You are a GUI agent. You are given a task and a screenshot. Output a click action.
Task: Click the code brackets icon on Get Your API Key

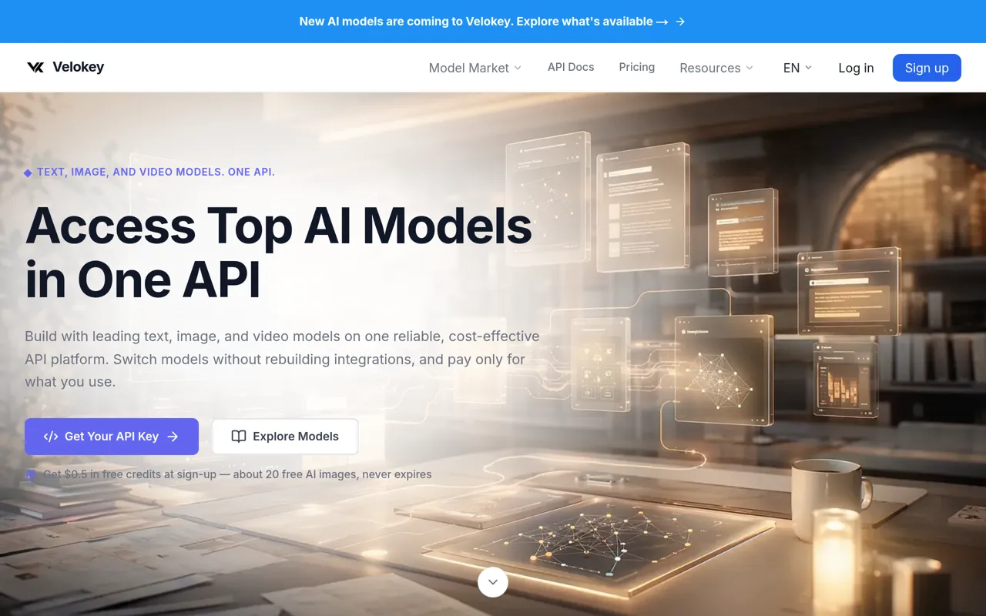[51, 437]
